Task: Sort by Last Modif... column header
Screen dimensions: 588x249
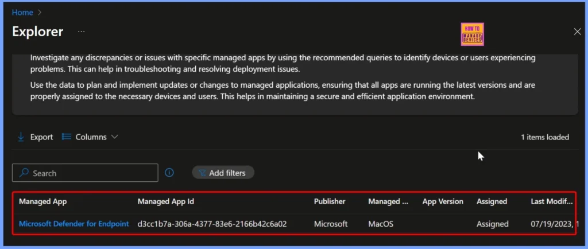Action: (552, 201)
